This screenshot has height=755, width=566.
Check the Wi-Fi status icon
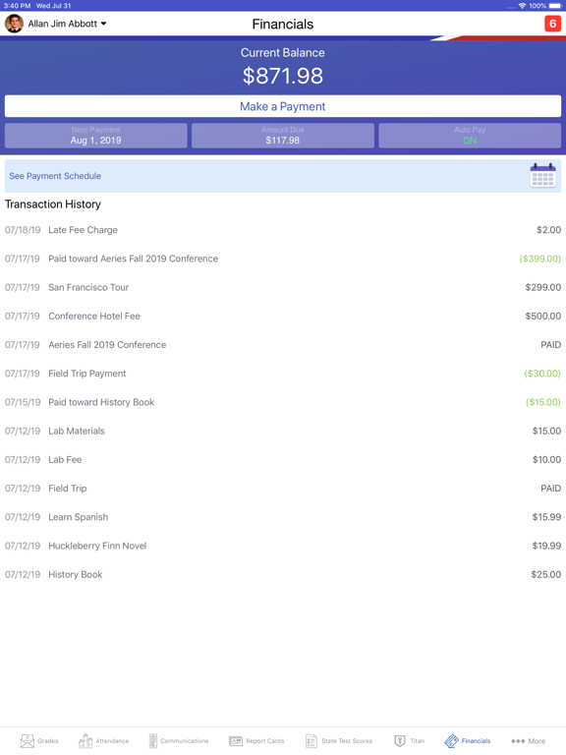pyautogui.click(x=522, y=6)
